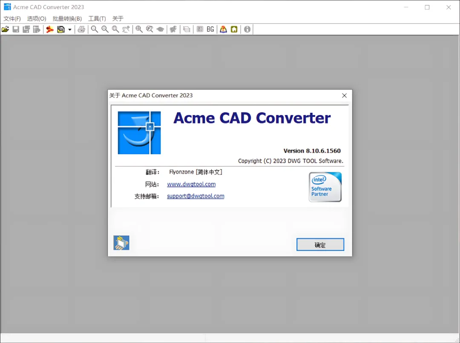The image size is (460, 343).
Task: Click the zoom out magnifier icon
Action: 95,29
